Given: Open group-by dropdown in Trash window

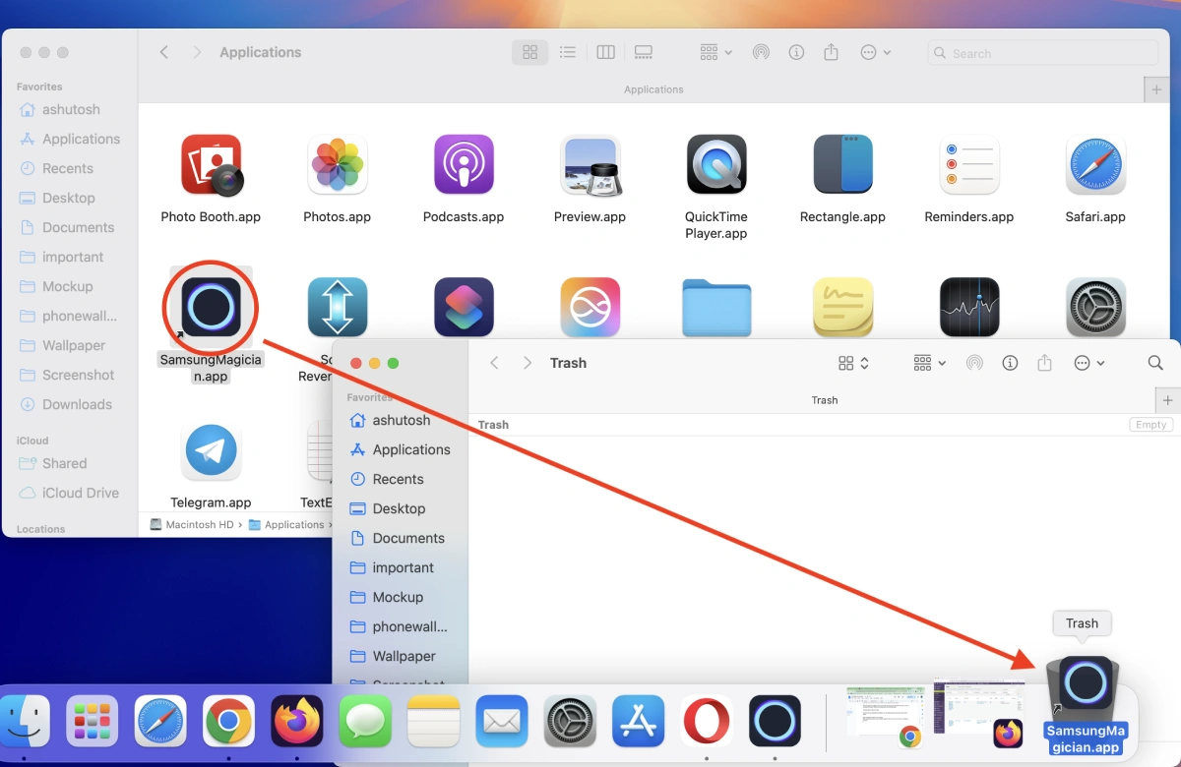Looking at the screenshot, I should [x=929, y=363].
